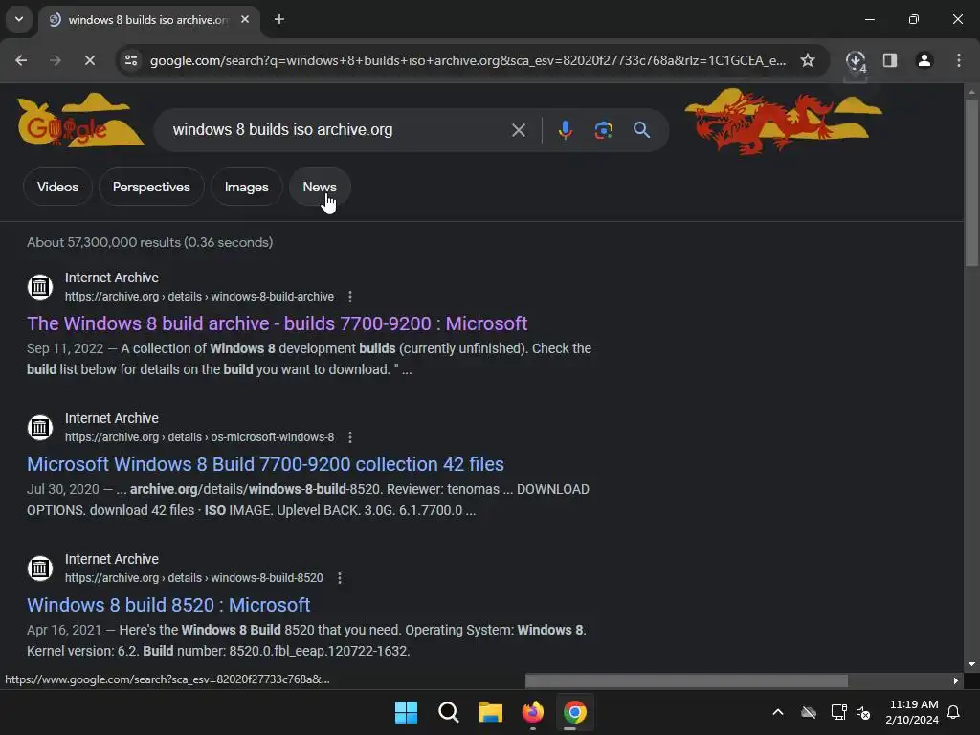Open the tab search dropdown arrow

pos(19,19)
